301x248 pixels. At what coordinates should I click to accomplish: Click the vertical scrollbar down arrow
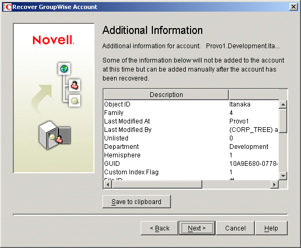(x=283, y=175)
